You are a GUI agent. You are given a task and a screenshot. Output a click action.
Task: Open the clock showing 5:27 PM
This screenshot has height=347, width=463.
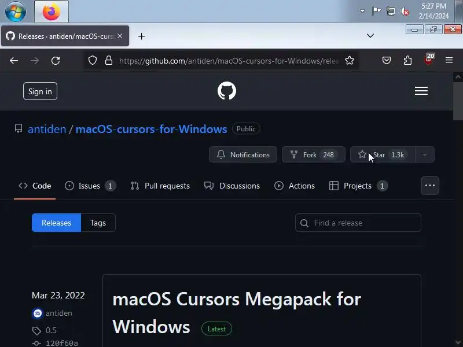tap(433, 11)
